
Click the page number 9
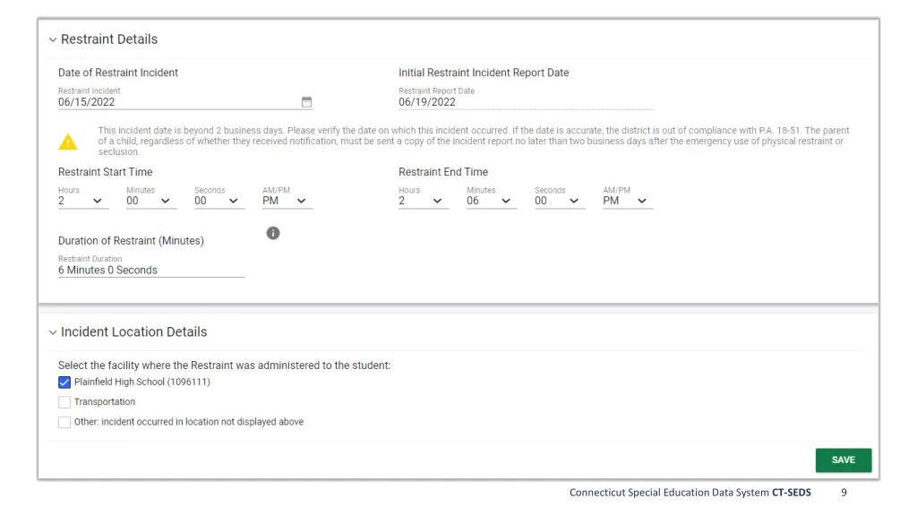(844, 493)
